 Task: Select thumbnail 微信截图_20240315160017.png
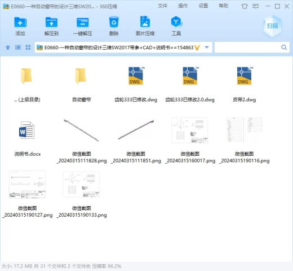190,130
